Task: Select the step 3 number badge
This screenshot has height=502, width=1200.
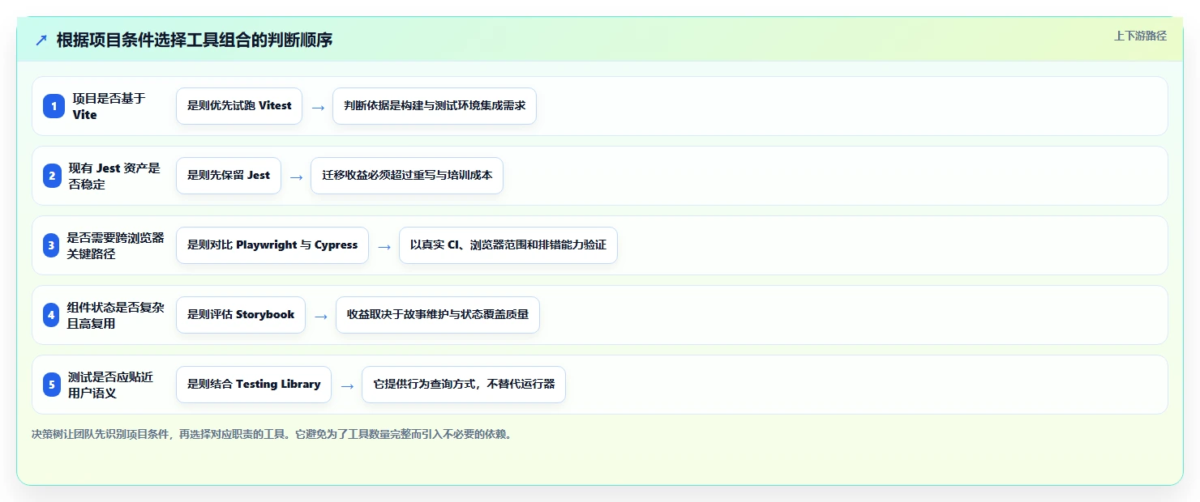Action: pyautogui.click(x=53, y=245)
